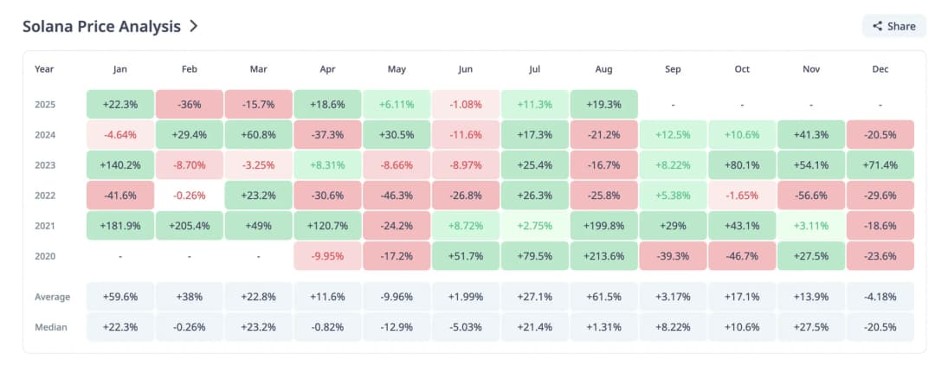Click the share icon in the Share button
The width and height of the screenshot is (935, 373).
(878, 26)
